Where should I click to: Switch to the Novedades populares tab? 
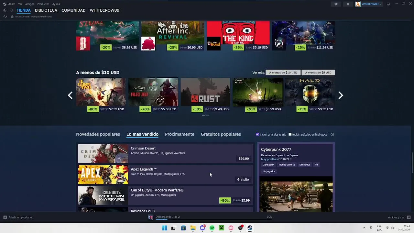98,134
